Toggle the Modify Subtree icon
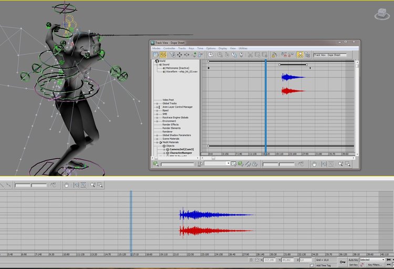This screenshot has height=269, width=394. 300,55
